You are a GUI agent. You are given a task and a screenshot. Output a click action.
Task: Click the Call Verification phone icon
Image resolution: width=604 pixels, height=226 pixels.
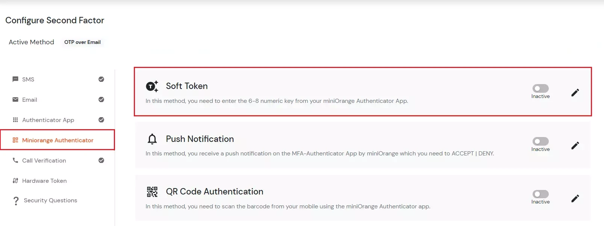coord(15,160)
